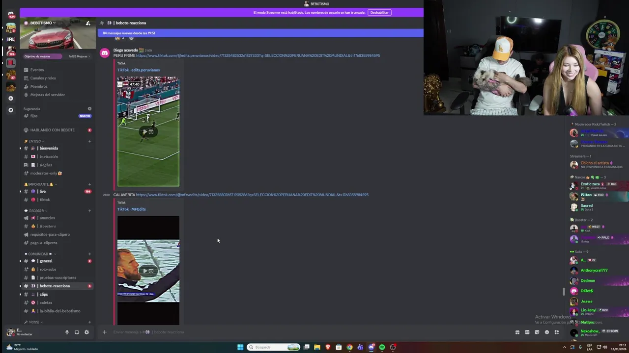
Task: Create channel in COMUNIDAD category
Action: (x=89, y=254)
